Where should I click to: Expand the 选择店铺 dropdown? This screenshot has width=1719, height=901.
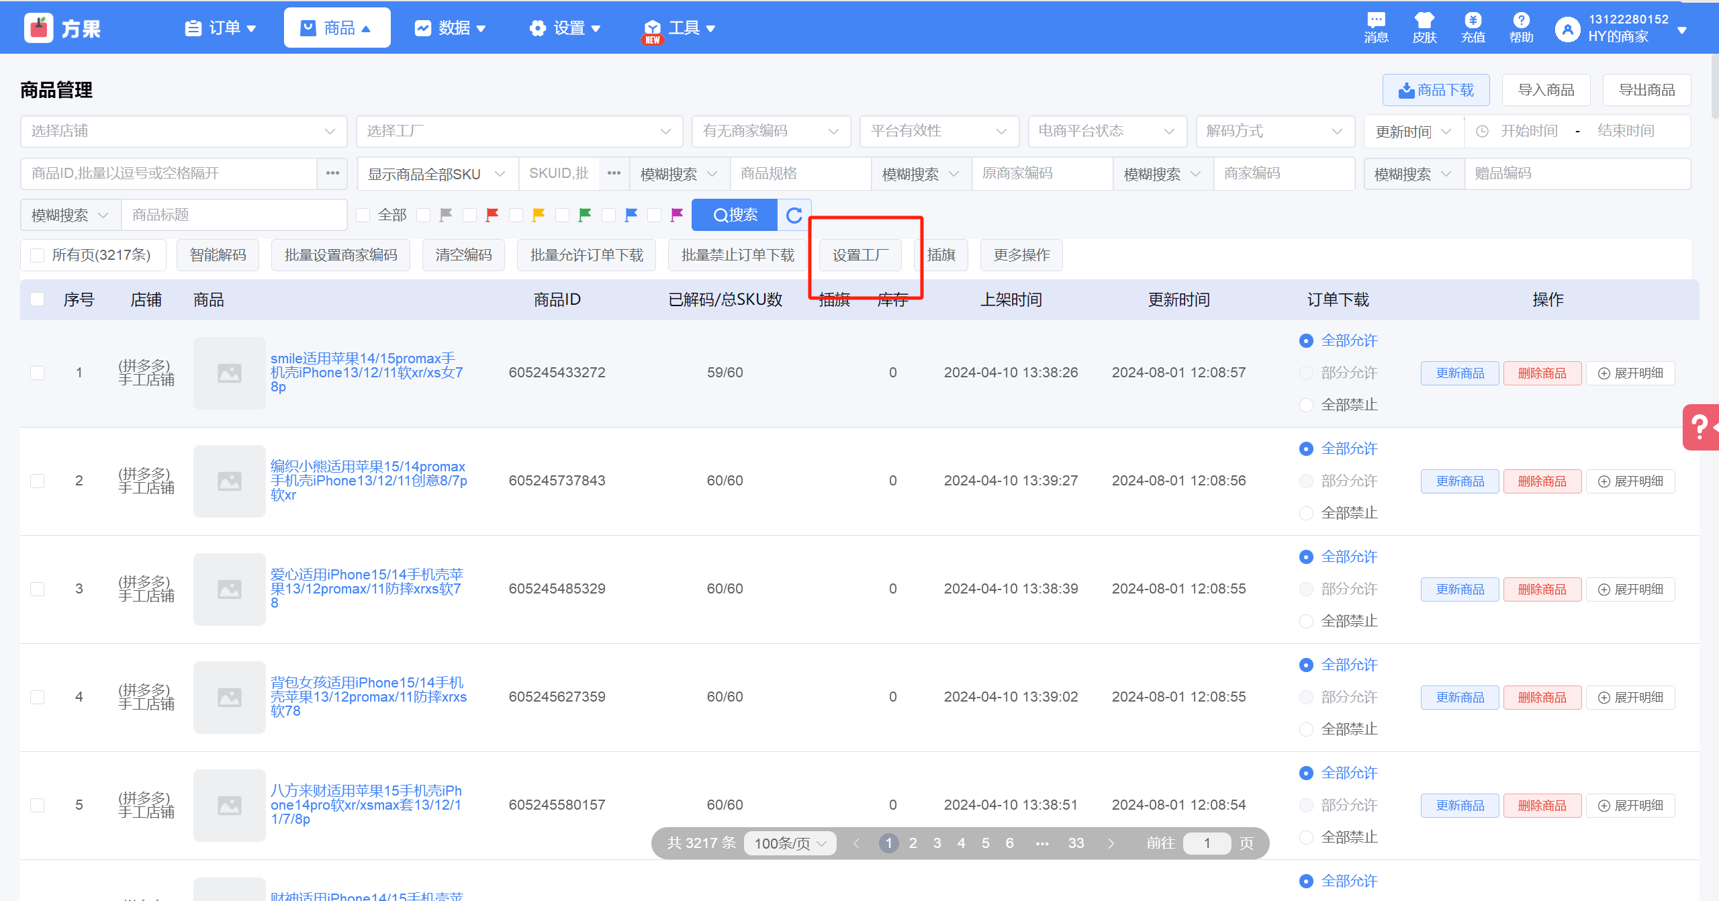coord(183,131)
